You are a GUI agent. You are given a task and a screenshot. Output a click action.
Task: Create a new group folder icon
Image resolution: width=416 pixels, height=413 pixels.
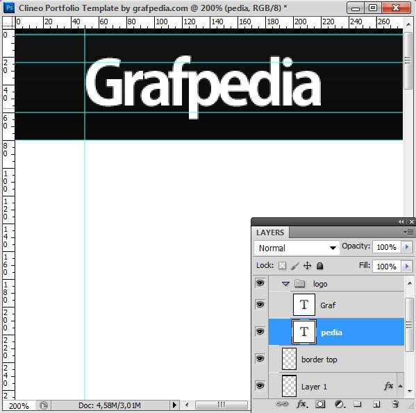click(358, 404)
